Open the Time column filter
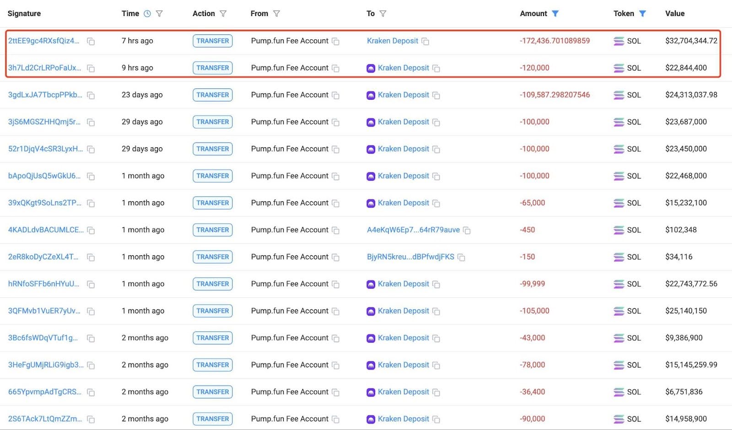 click(x=159, y=14)
